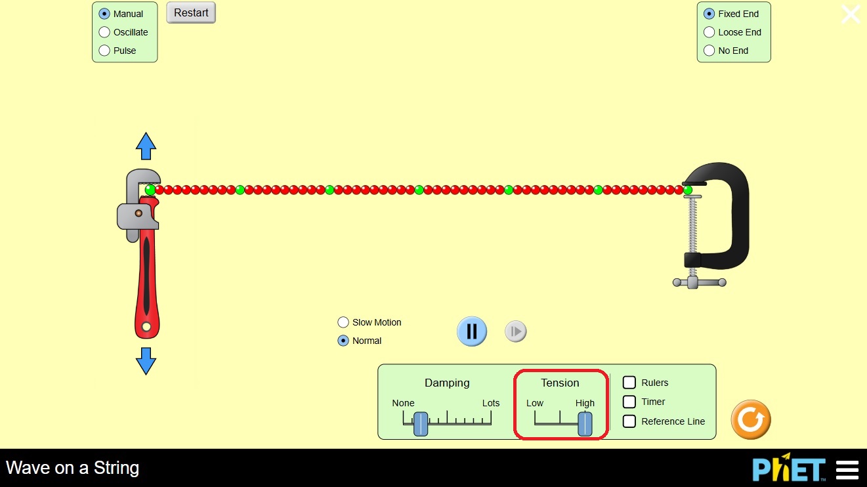Choose the No End option
Viewport: 867px width, 487px height.
click(x=709, y=51)
